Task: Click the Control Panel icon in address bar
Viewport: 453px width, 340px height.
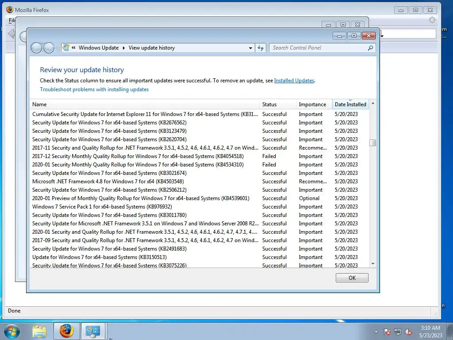Action: (66, 48)
